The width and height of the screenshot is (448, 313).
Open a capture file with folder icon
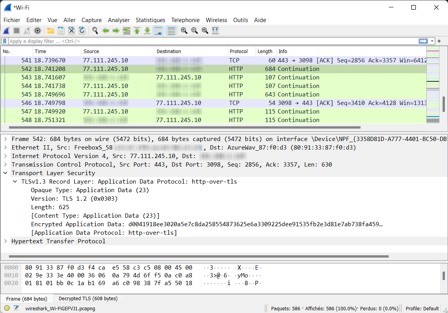[51, 31]
